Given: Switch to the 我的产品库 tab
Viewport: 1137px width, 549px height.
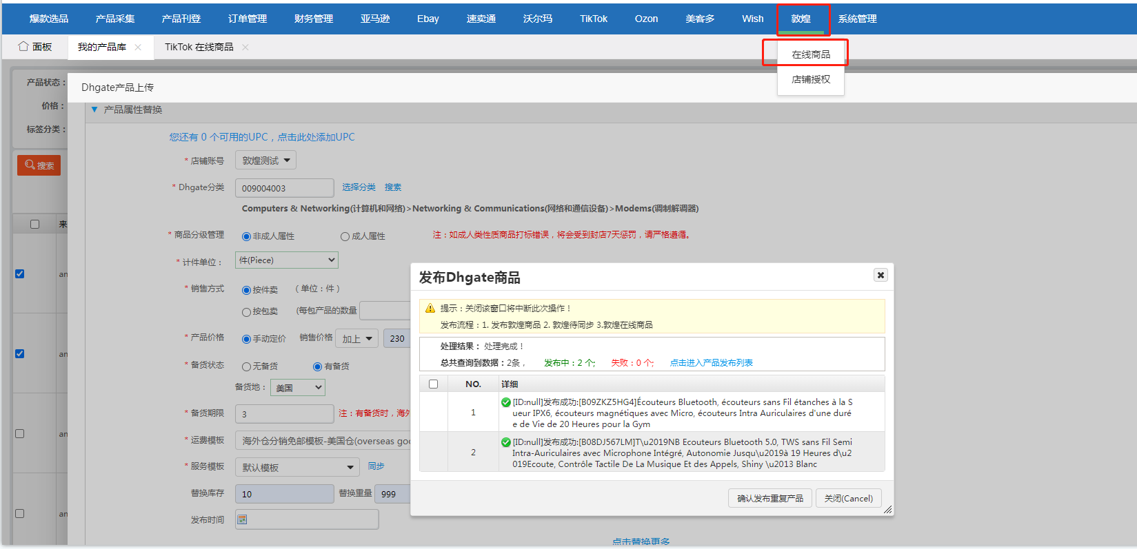Looking at the screenshot, I should (102, 47).
